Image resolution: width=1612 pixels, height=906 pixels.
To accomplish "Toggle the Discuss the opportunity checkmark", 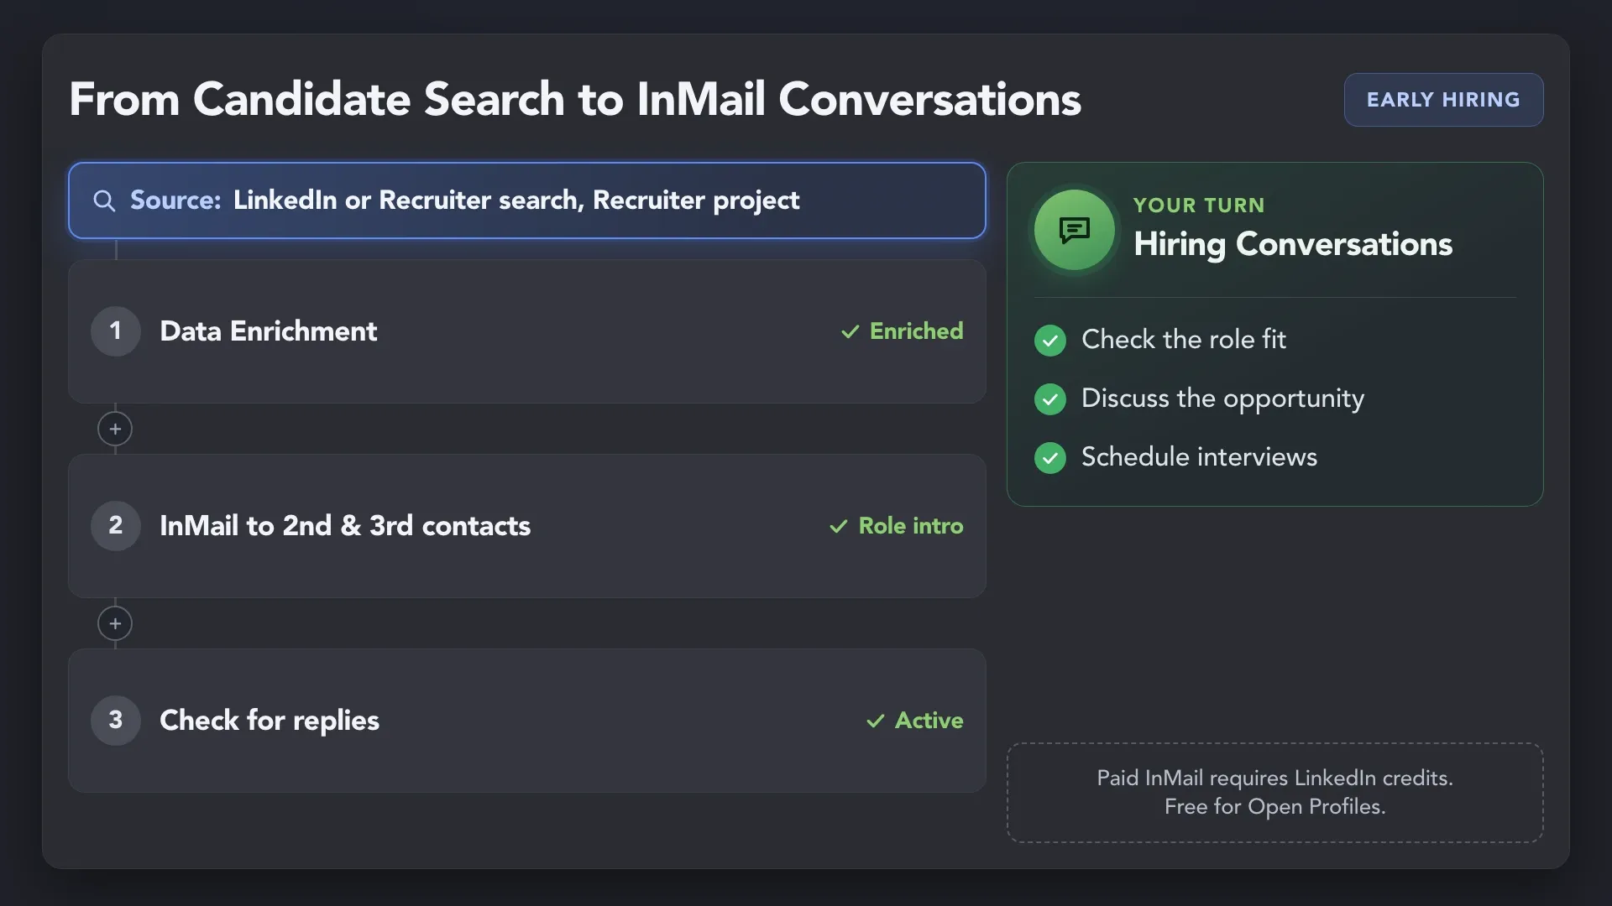I will click(1050, 399).
